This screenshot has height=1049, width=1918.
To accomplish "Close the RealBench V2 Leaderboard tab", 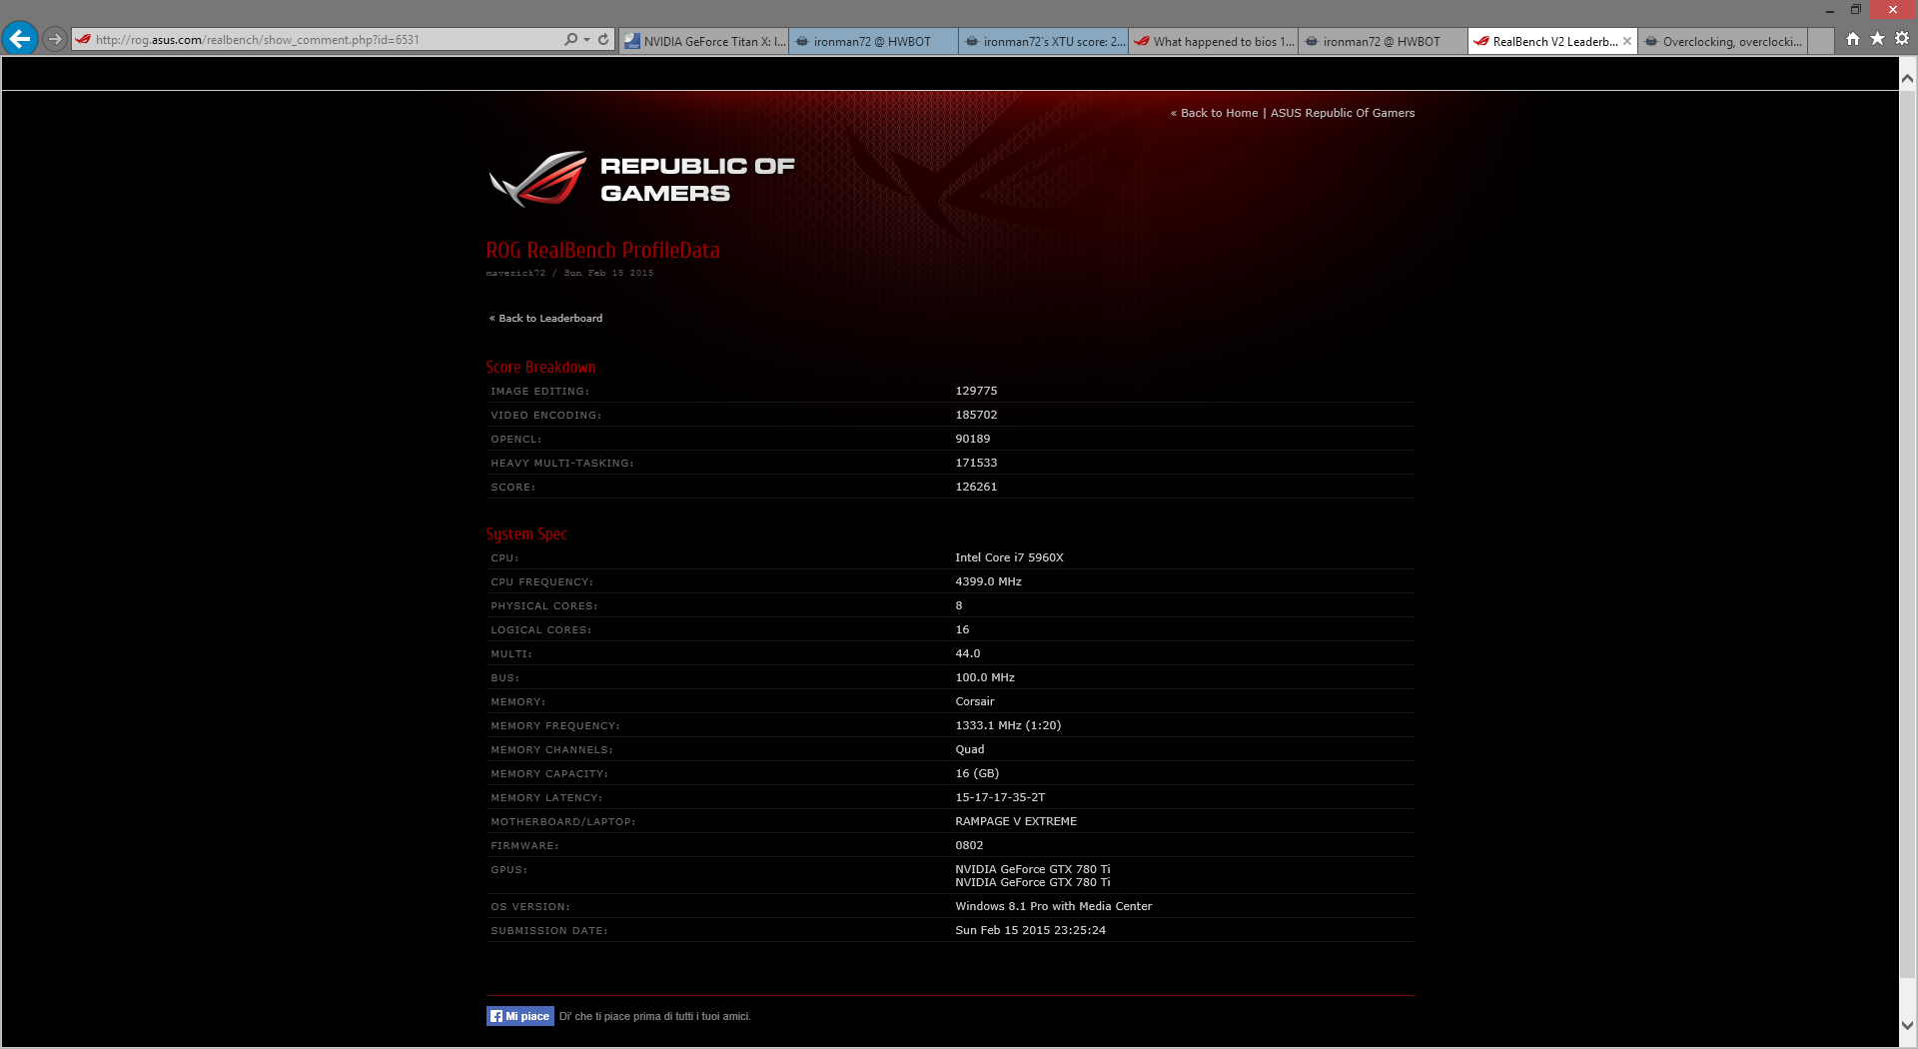I will 1627,41.
